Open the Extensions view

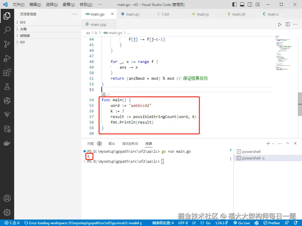click(x=7, y=72)
